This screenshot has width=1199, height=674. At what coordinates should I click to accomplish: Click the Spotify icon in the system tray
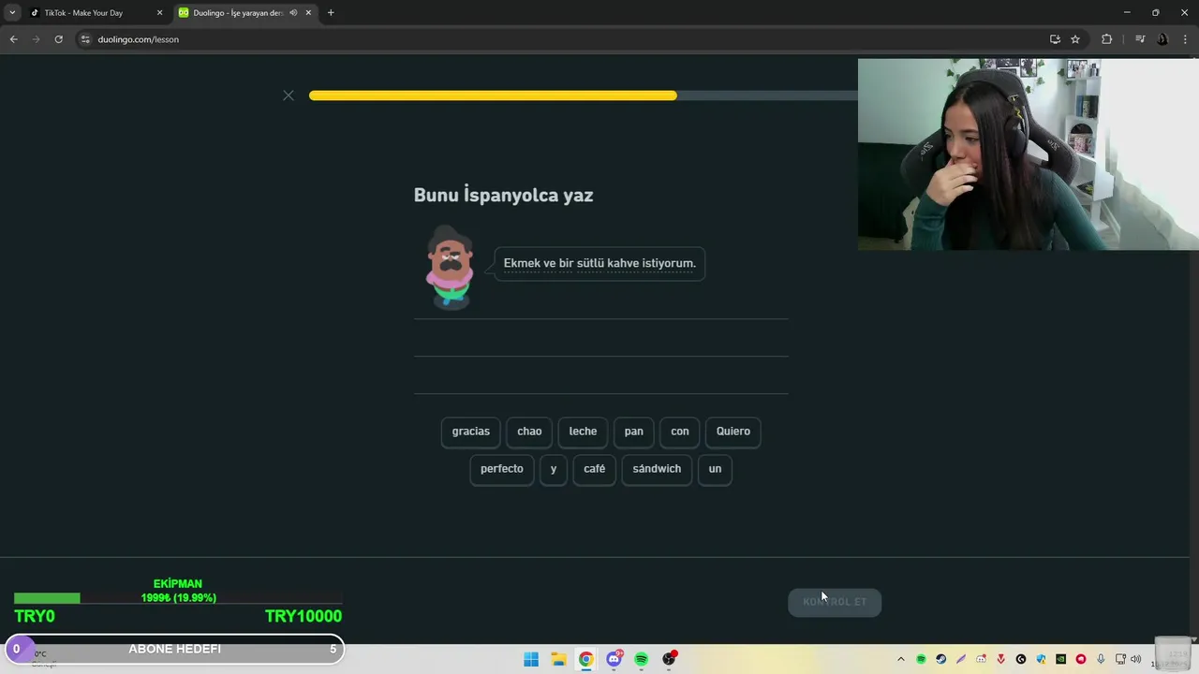point(921,659)
